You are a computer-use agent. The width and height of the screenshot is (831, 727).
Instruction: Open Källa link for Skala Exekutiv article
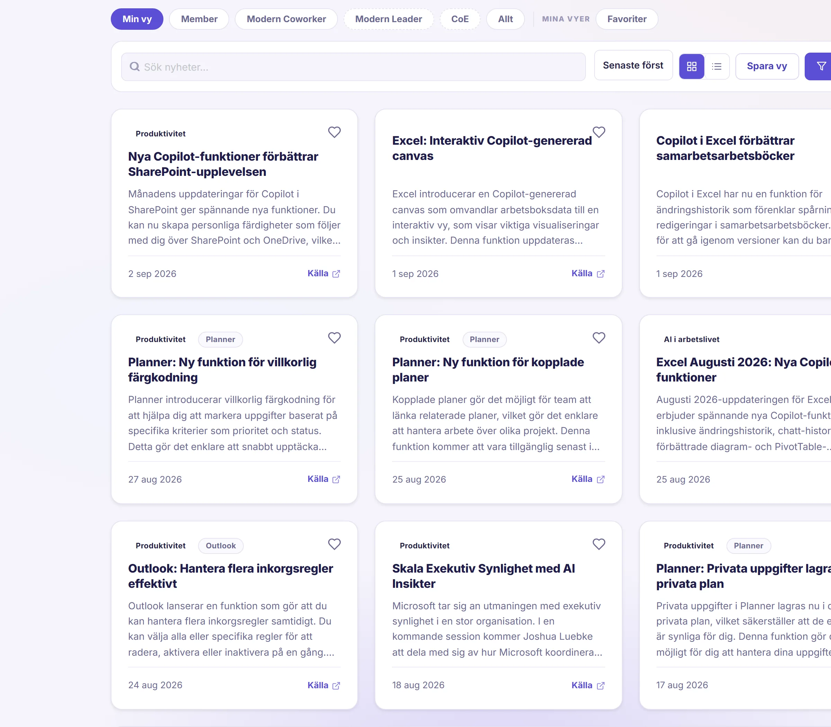[x=588, y=685]
